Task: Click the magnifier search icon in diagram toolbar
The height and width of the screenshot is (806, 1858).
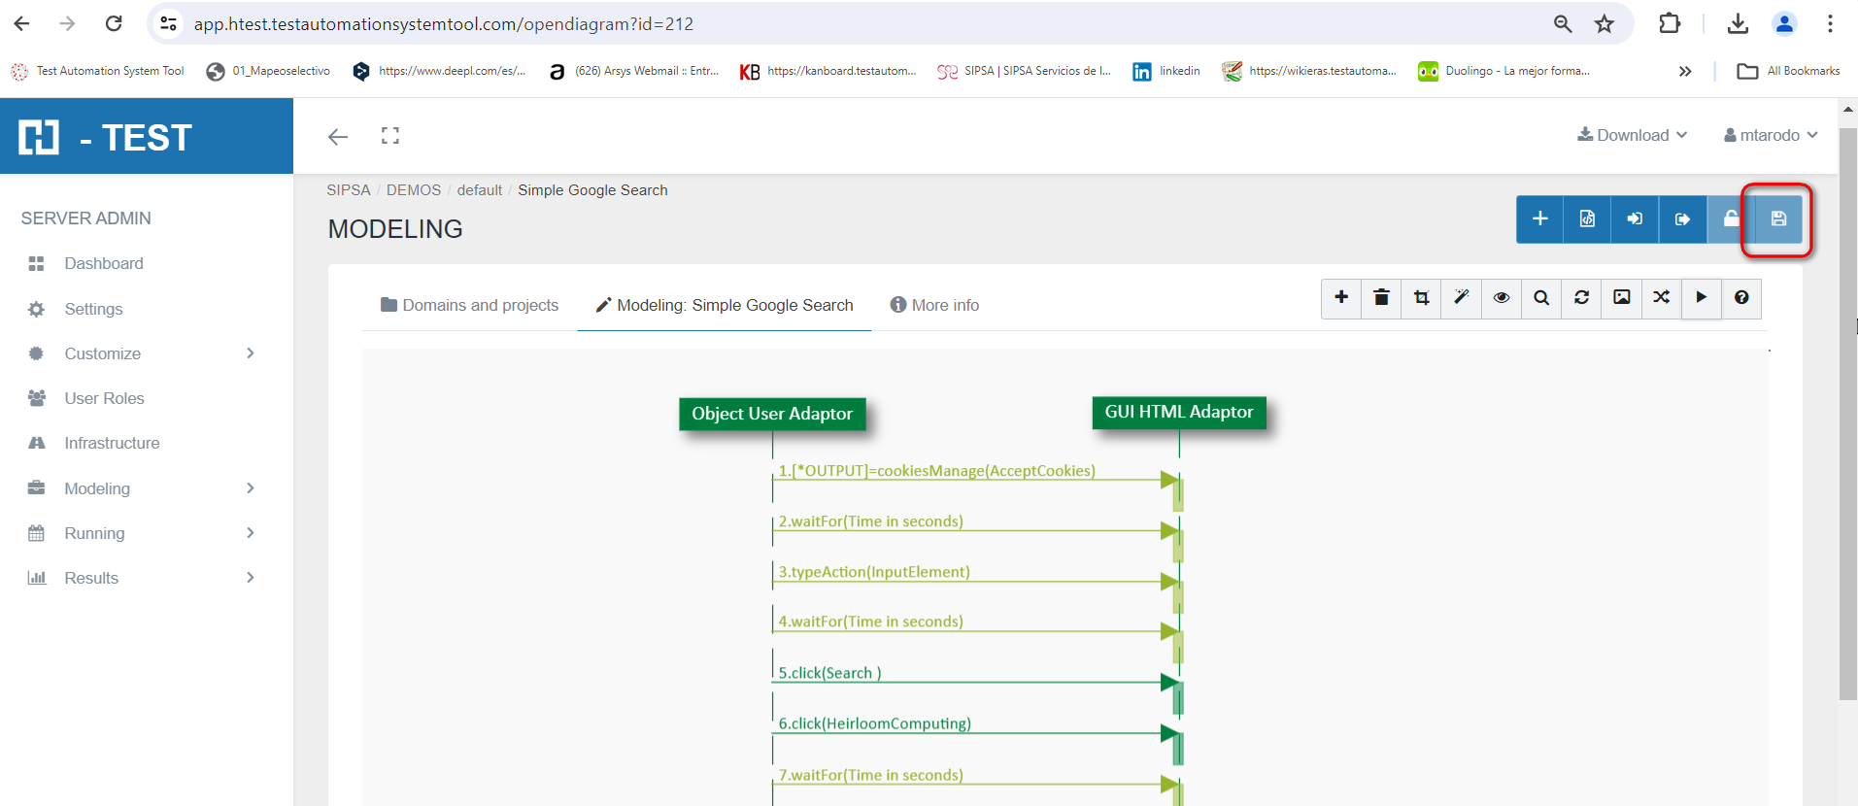Action: tap(1541, 298)
